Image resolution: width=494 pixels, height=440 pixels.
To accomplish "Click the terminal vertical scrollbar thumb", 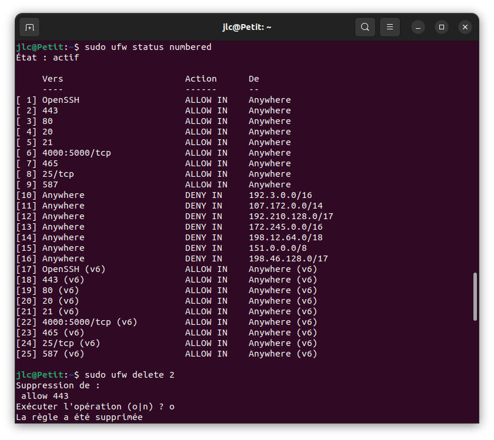I will click(475, 297).
